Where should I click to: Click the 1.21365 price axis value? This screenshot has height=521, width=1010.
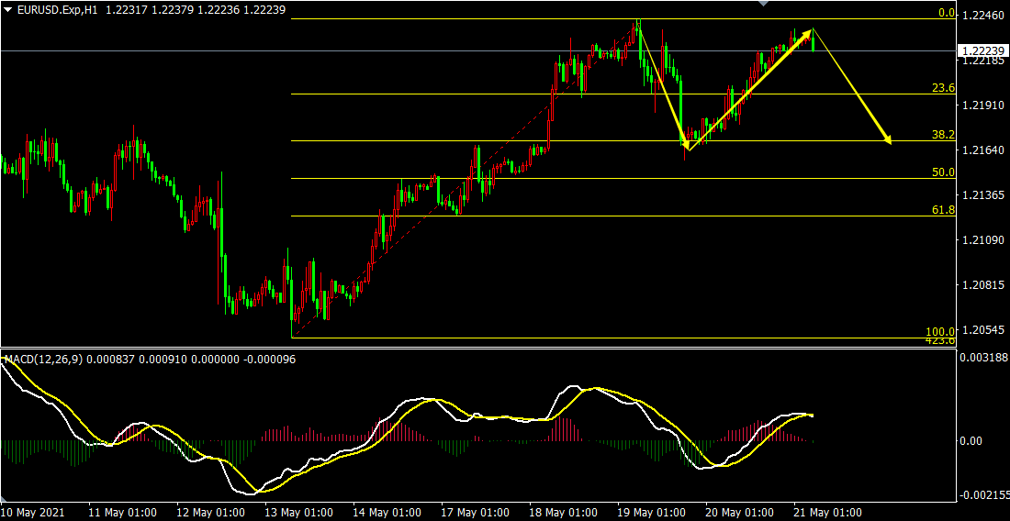[983, 194]
